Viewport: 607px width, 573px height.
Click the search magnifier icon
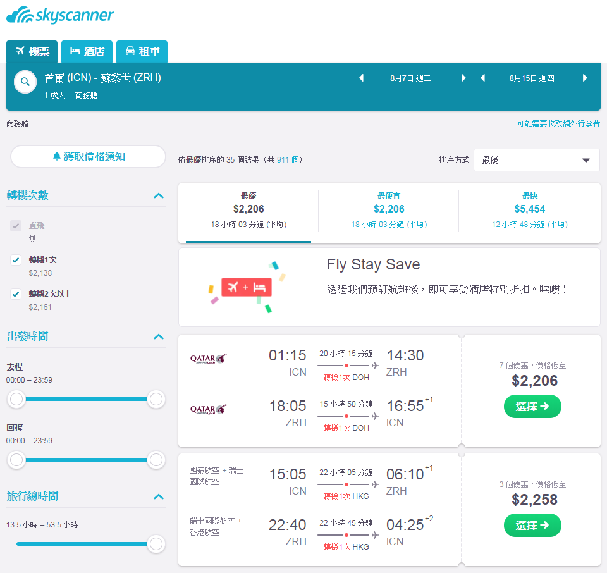click(25, 82)
